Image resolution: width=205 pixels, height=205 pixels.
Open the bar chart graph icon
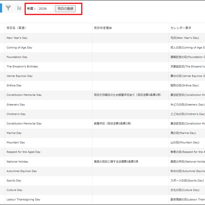pos(19,8)
